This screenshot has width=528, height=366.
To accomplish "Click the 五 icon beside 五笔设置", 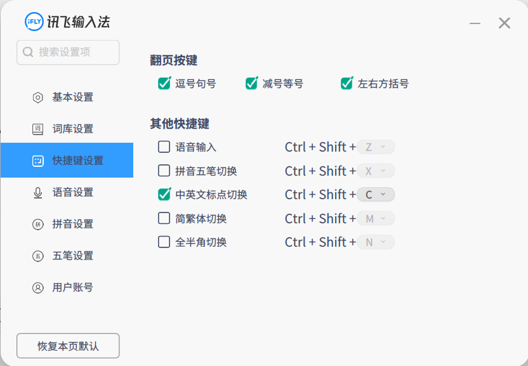I will [x=38, y=256].
